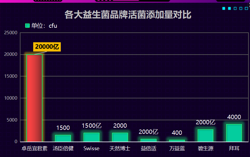Image resolution: width=250 pixels, height=157 pixels.
Task: Click the 15000 y-axis tick label
Action: click(x=11, y=76)
